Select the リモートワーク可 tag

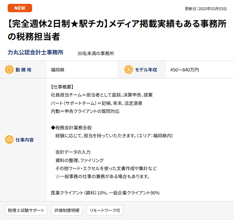point(105,210)
